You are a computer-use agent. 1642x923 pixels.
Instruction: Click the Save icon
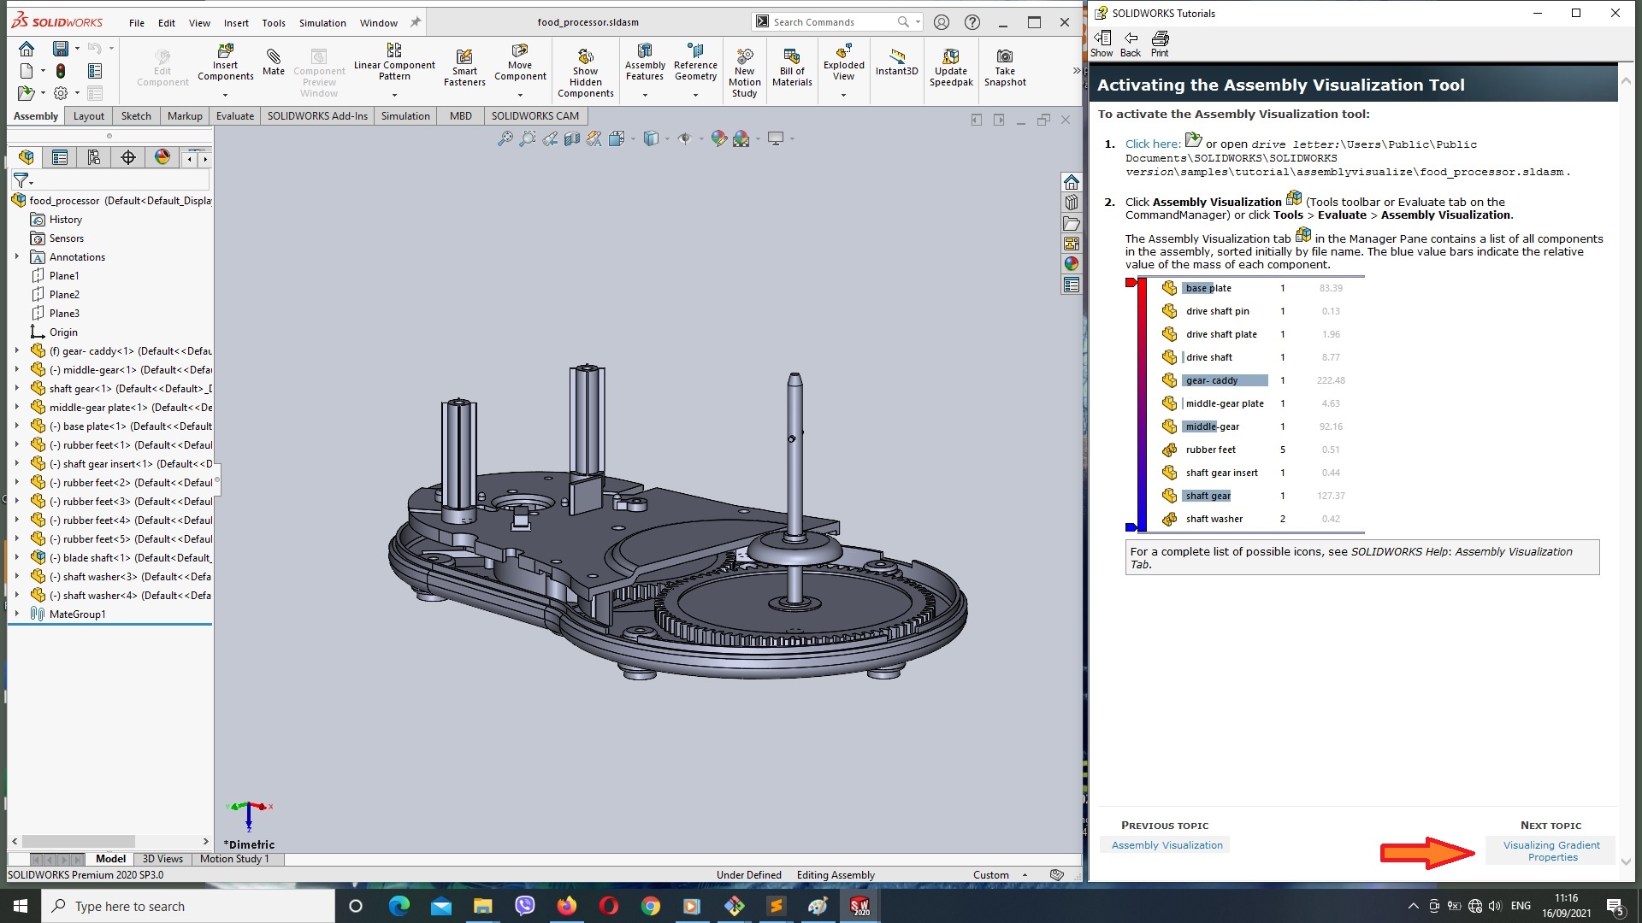[60, 49]
